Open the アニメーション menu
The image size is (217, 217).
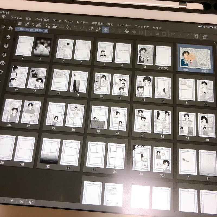(63, 21)
